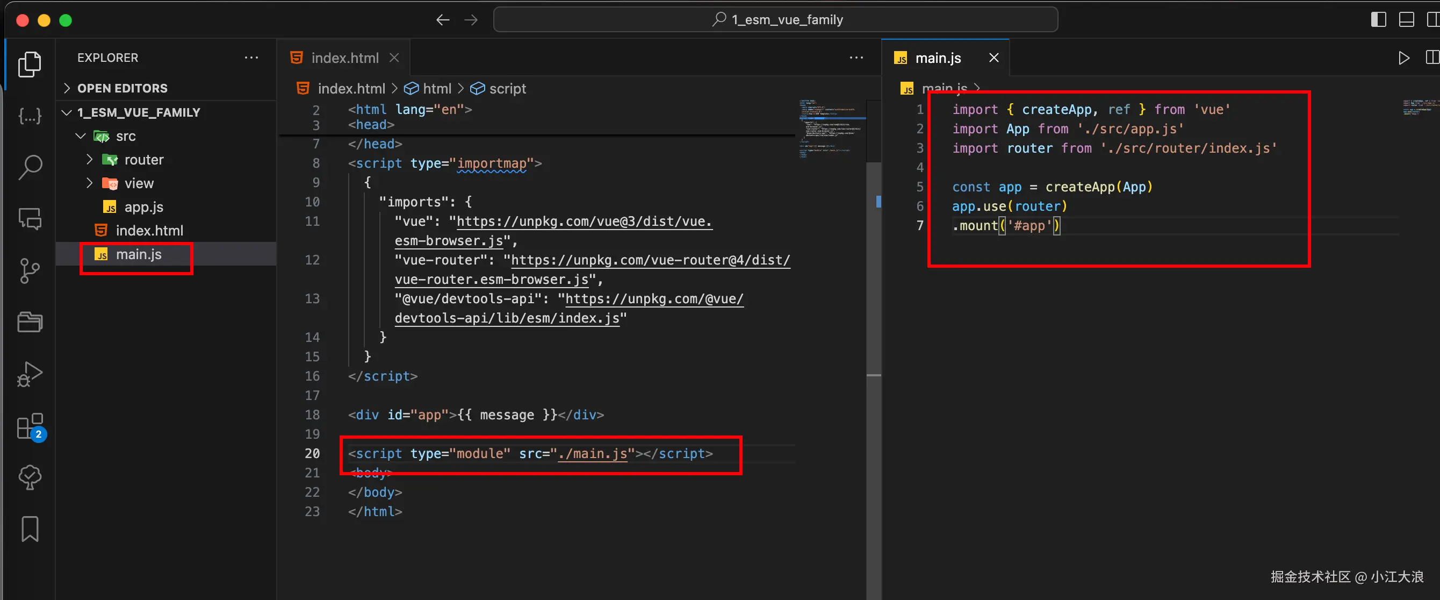Open the Search view in activity bar

coord(30,167)
